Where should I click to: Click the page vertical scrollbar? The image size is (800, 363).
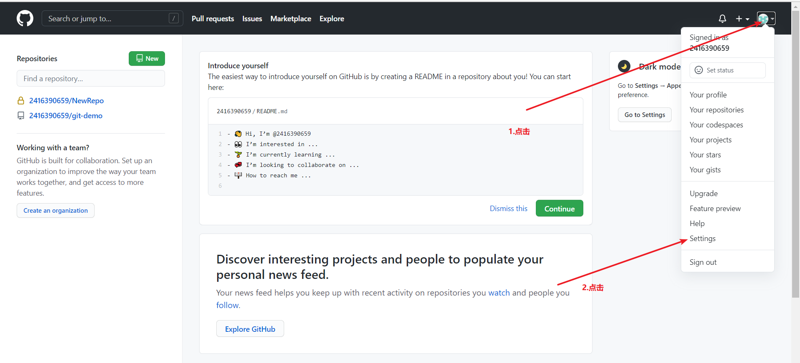pyautogui.click(x=795, y=154)
